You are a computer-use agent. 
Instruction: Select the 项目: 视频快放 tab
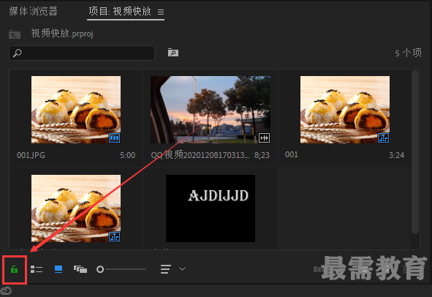point(120,11)
